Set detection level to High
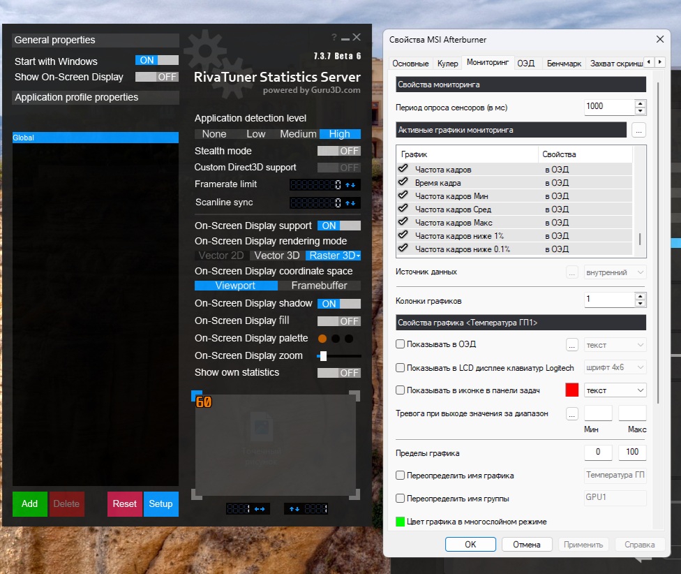The height and width of the screenshot is (574, 681). pos(340,134)
